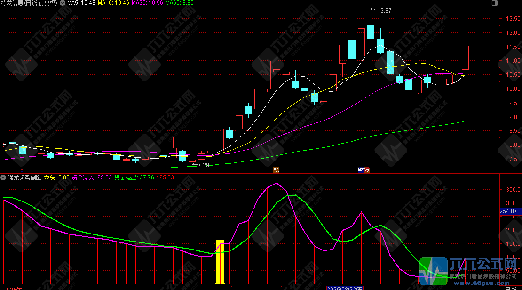Expand the 强龙起势副图 indicator menu arrow
Screen dimensions: 522x290
click(x=3, y=177)
